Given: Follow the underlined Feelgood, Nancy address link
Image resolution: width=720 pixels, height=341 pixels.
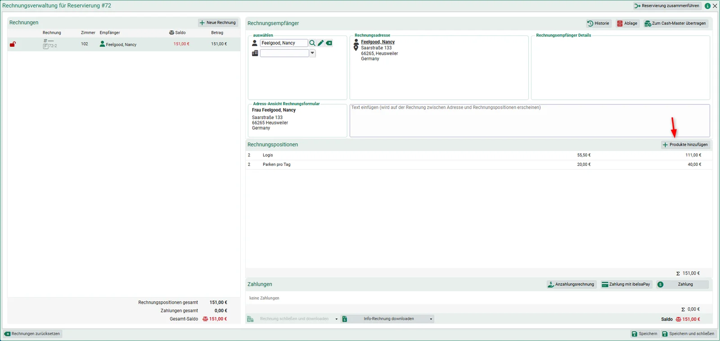Looking at the screenshot, I should pyautogui.click(x=378, y=42).
